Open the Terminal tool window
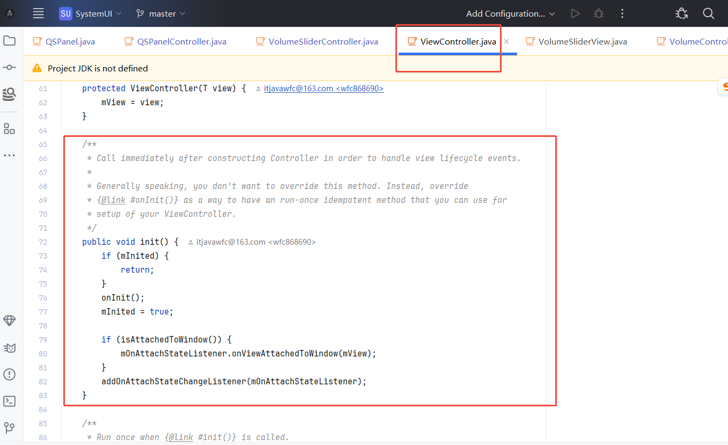 tap(9, 401)
